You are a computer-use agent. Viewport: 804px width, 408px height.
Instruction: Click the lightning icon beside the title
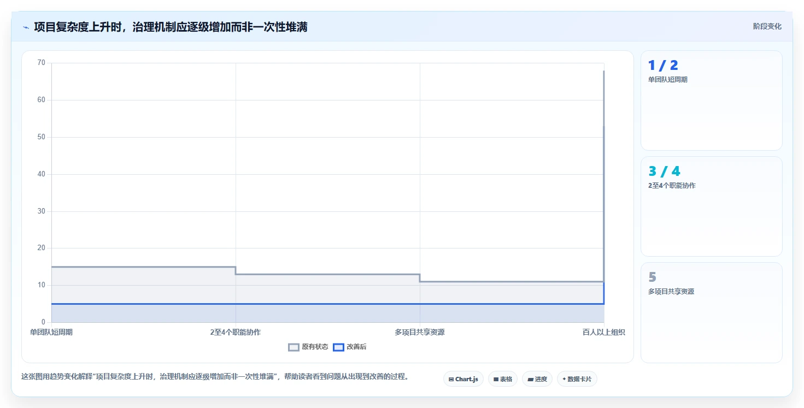[26, 27]
